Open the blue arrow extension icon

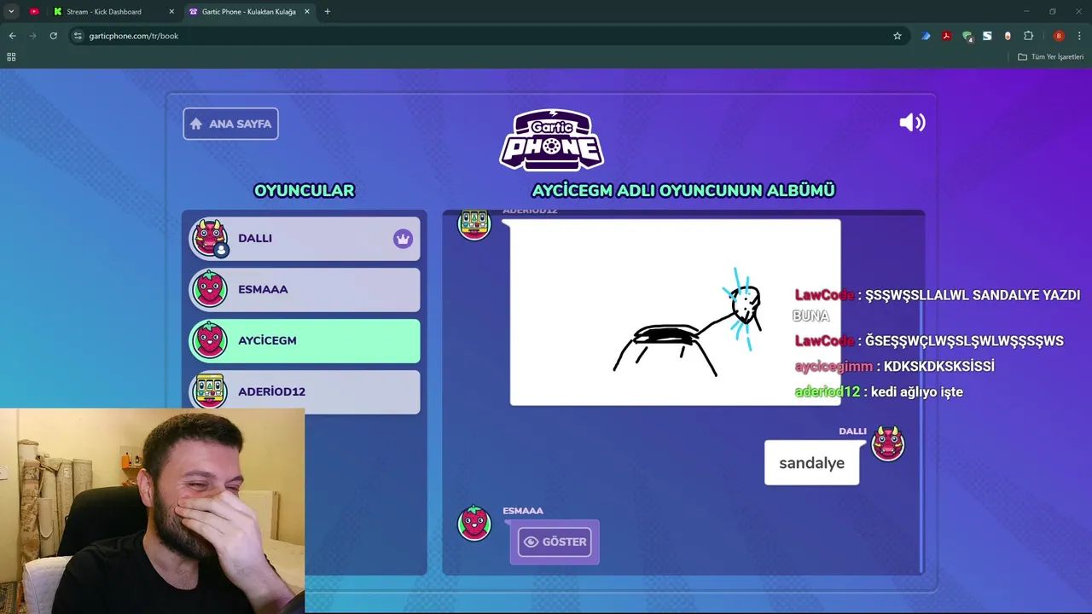pyautogui.click(x=926, y=36)
